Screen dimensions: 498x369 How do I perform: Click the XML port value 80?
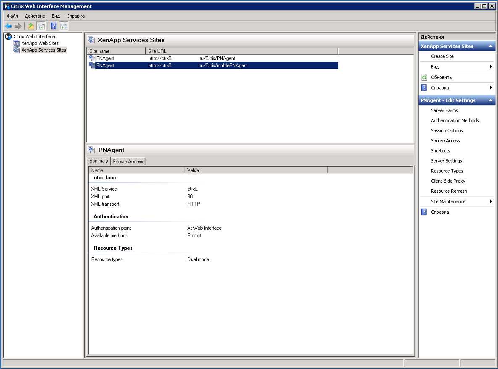pyautogui.click(x=190, y=196)
